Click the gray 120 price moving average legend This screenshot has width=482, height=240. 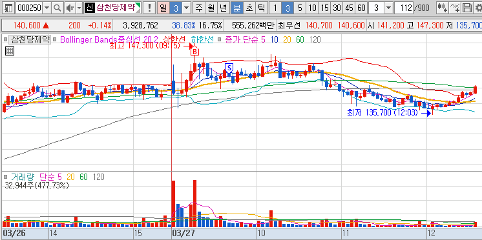pyautogui.click(x=315, y=39)
